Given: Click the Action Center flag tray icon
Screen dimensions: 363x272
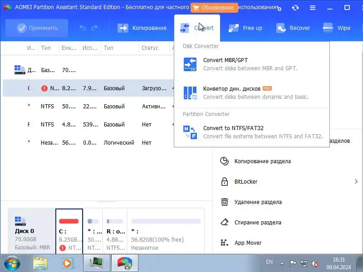Looking at the screenshot, I should [293, 263].
